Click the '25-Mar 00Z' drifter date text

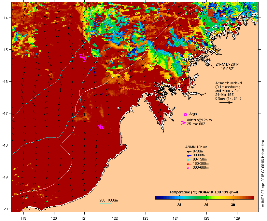click(x=196, y=124)
